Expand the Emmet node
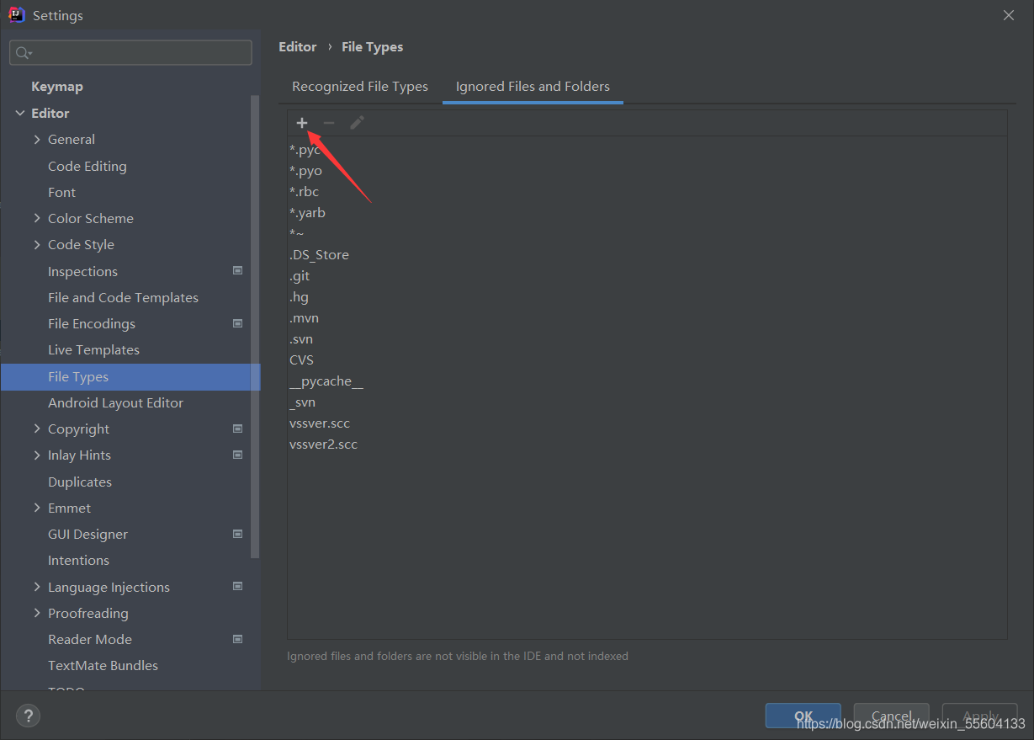Viewport: 1034px width, 740px height. [37, 508]
